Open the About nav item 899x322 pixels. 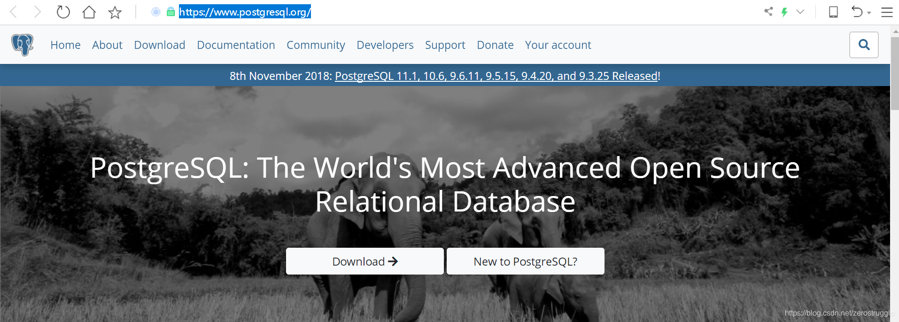[107, 45]
